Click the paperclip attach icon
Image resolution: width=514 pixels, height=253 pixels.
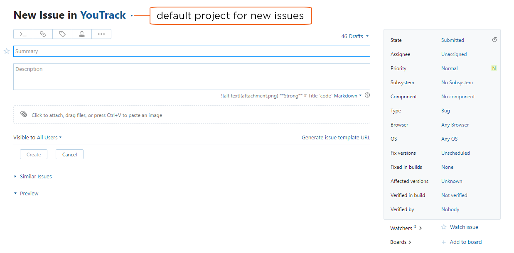click(24, 114)
